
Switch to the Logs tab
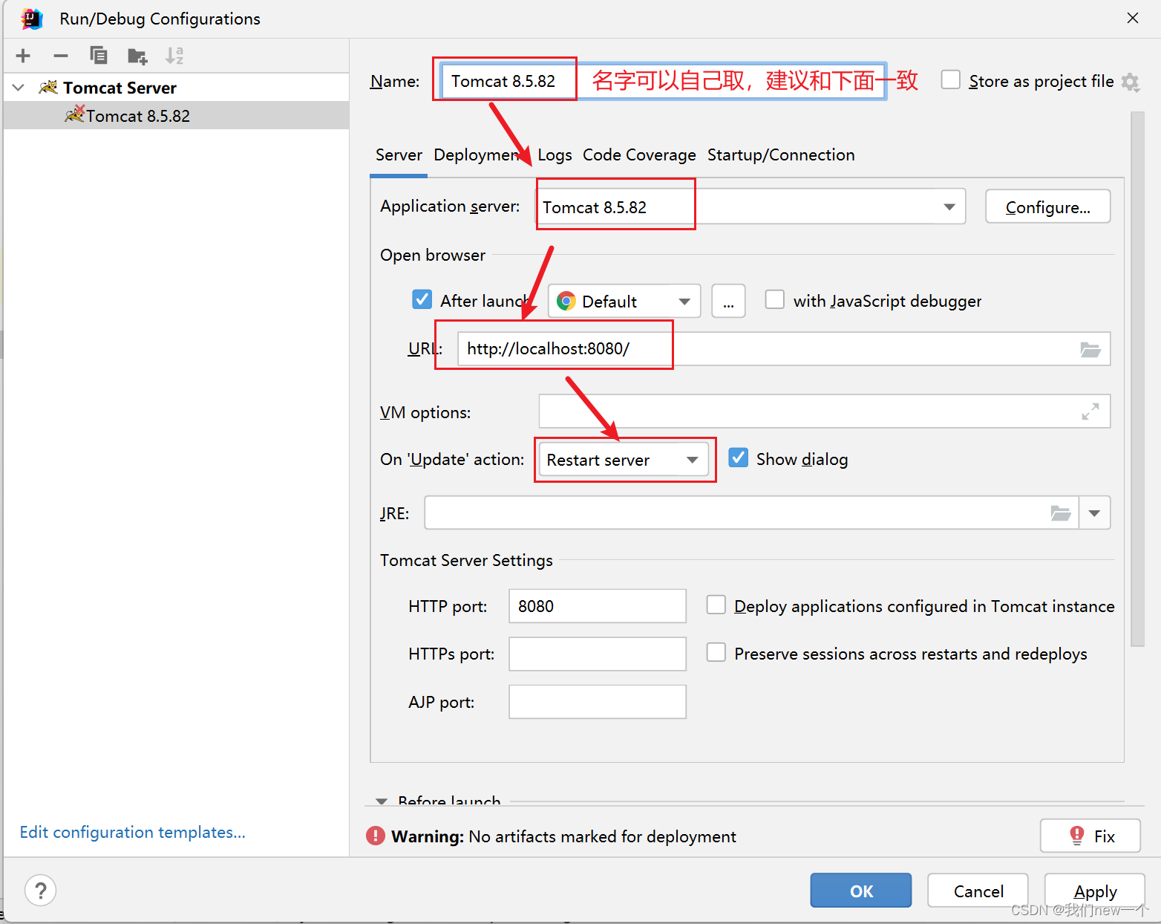click(555, 154)
